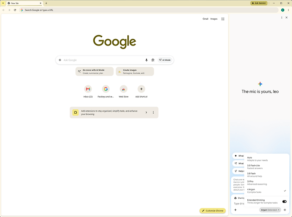292x217 pixels.
Task: Click 'The mic is yours, leo' text
Action: [260, 92]
